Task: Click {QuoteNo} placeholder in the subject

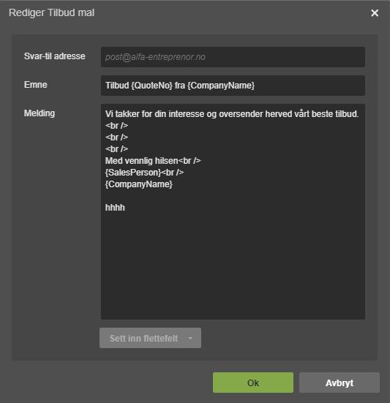Action: (151, 86)
